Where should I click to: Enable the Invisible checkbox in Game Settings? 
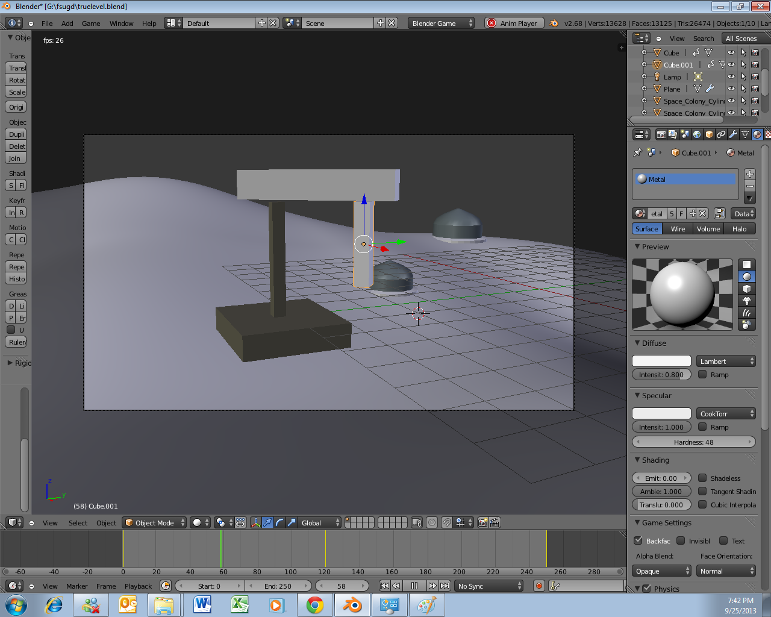pos(681,540)
